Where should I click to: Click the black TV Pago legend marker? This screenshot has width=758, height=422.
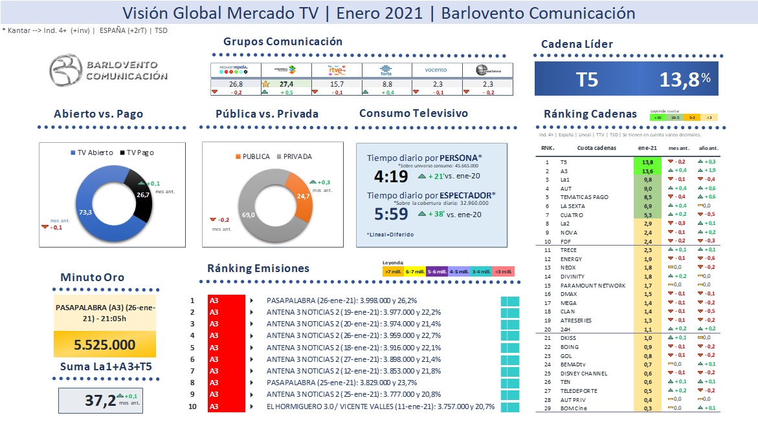[122, 153]
